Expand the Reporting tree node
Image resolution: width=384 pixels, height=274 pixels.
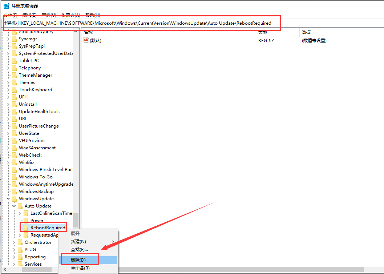pyautogui.click(x=14, y=257)
